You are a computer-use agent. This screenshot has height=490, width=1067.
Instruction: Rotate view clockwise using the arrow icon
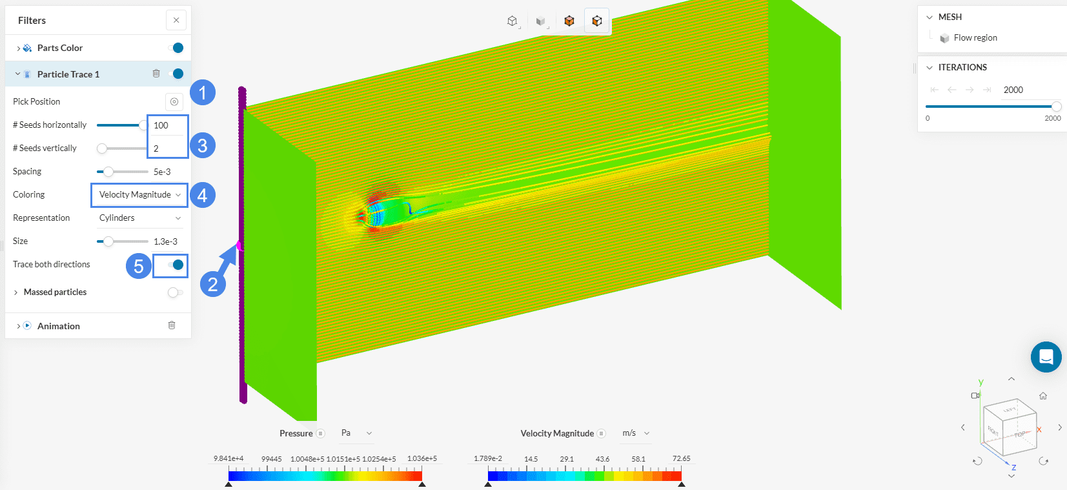coord(1043,461)
